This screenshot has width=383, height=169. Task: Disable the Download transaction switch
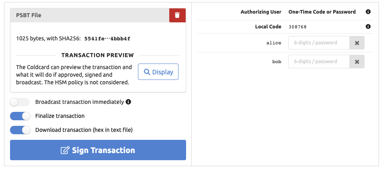pos(20,130)
